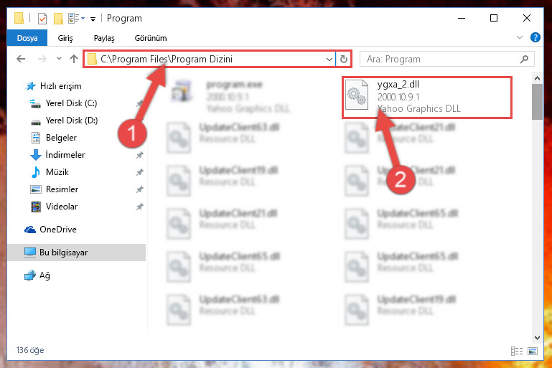Open recent locations dropdown arrow
Viewport: 552px width, 368px height.
(x=59, y=59)
